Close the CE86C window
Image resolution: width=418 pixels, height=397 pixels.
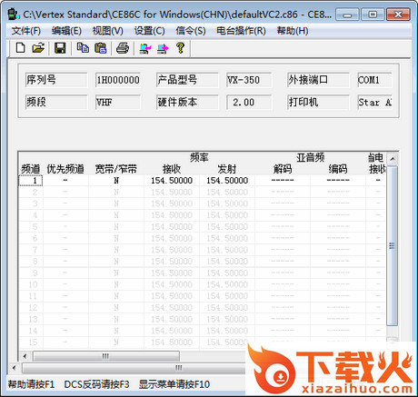point(398,15)
